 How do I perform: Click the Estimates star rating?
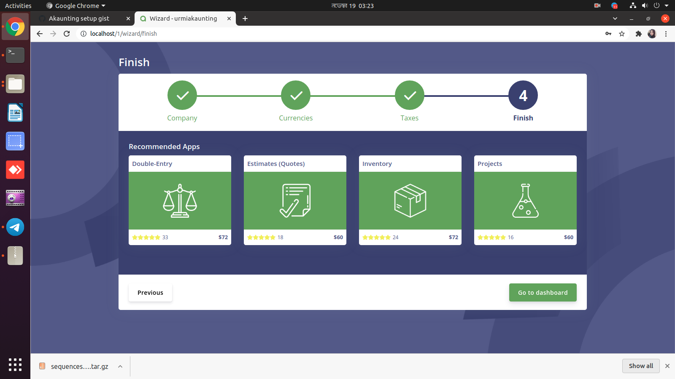pos(261,238)
